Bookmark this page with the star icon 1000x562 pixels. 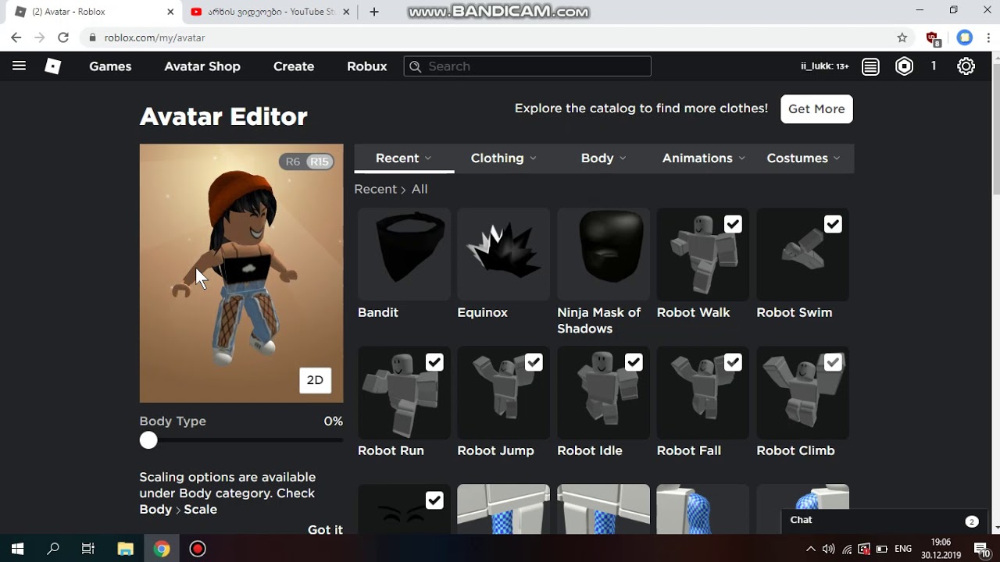point(902,37)
